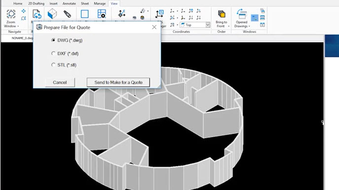Click the constrained orbit axes icon

[x=122, y=14]
